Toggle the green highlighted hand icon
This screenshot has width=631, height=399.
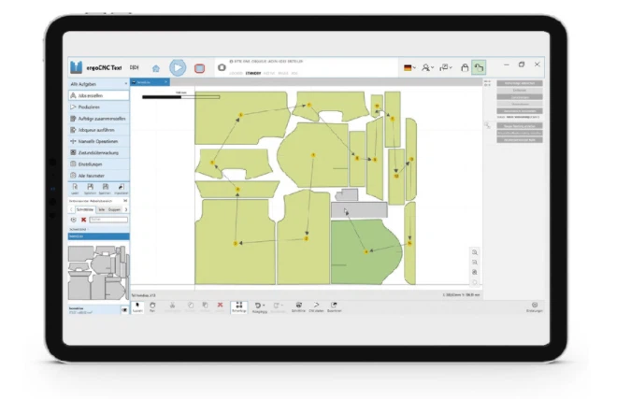[479, 68]
